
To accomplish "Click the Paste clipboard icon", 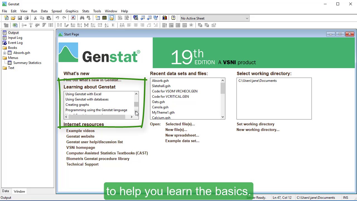I will tap(49, 18).
